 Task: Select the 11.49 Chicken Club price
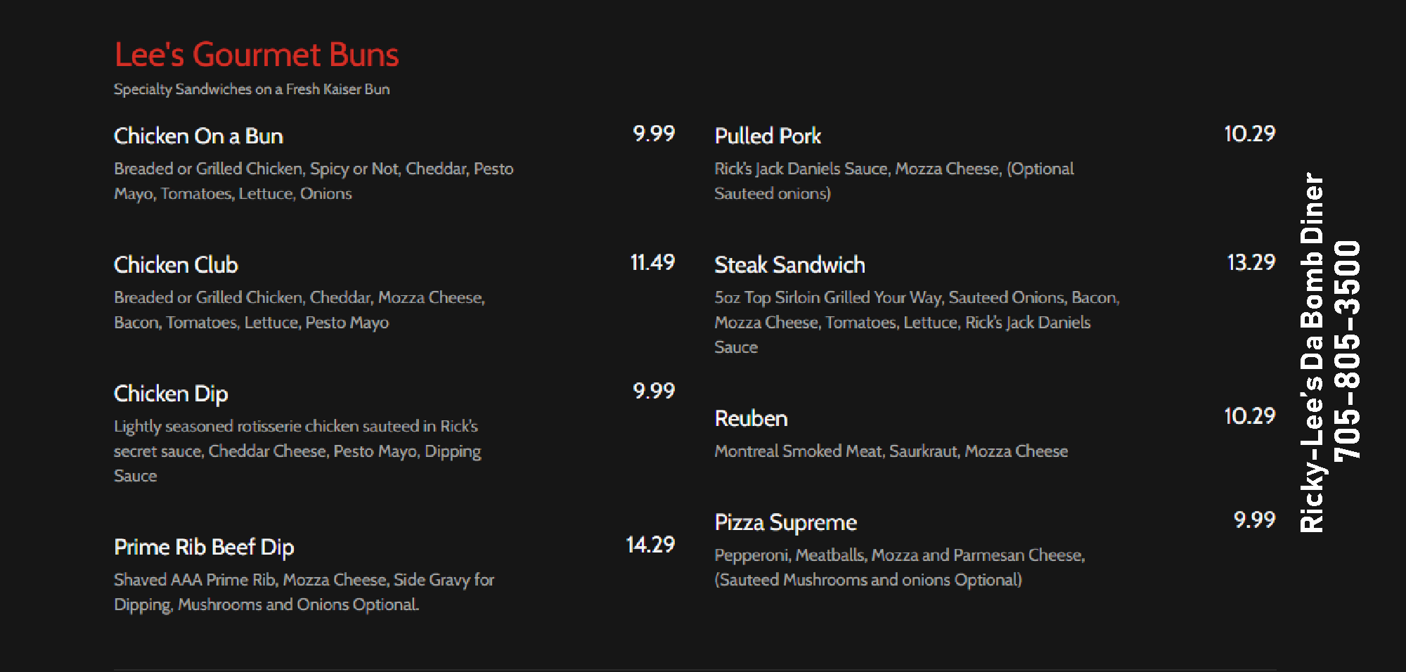click(x=652, y=262)
